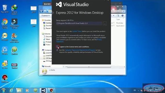Viewport: 165px width, 93px height.
Task: Open Windows Explorer from taskbar
Action: click(x=19, y=90)
